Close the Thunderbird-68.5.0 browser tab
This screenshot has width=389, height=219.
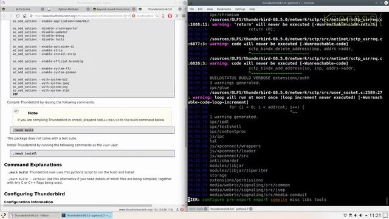point(180,9)
